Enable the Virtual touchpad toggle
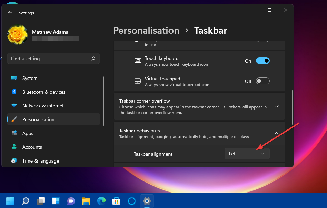 [262, 81]
